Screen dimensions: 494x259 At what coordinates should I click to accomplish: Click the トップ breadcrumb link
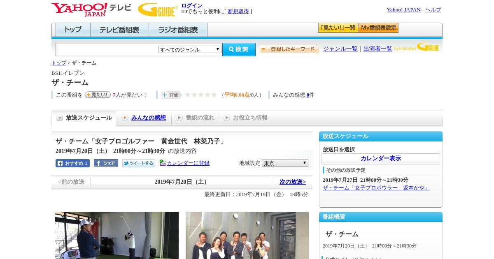[59, 63]
